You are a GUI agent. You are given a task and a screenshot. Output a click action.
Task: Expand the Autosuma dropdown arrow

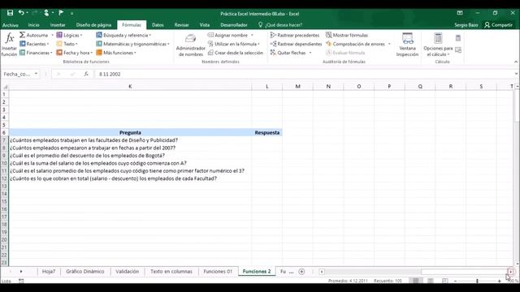coord(52,35)
